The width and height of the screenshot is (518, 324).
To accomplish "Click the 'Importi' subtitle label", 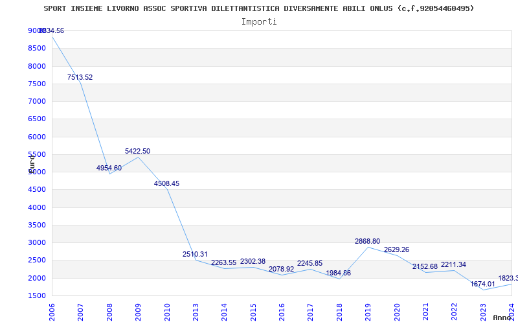I will point(259,21).
